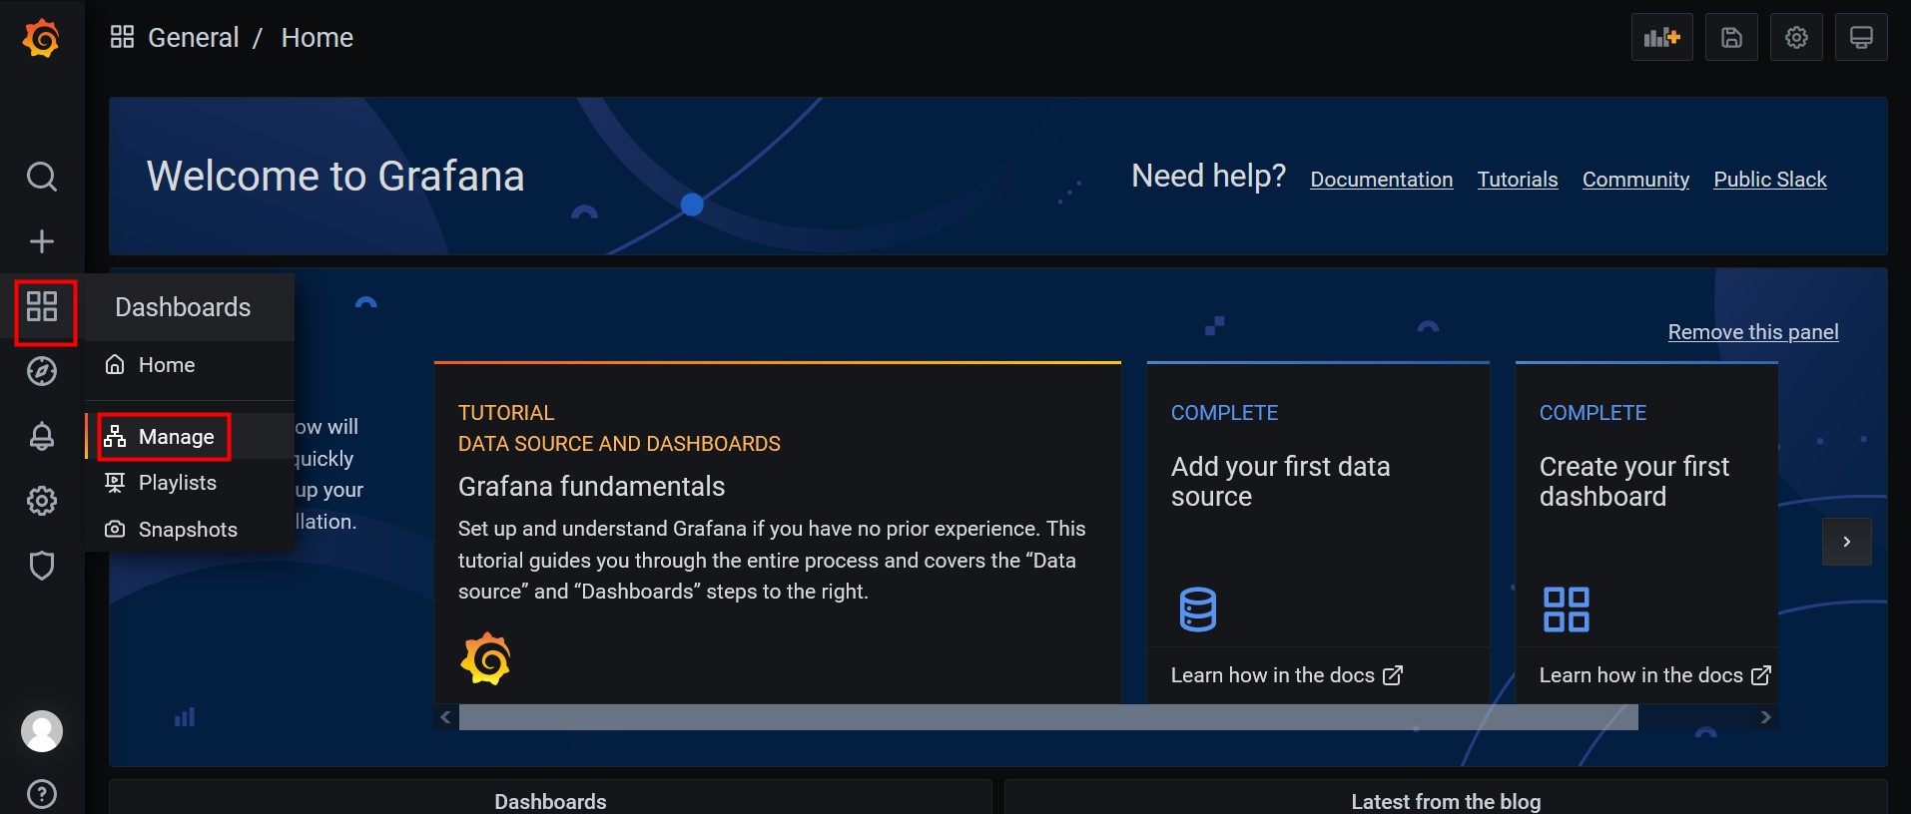Click external link icon in dashboard card

pos(1761,675)
